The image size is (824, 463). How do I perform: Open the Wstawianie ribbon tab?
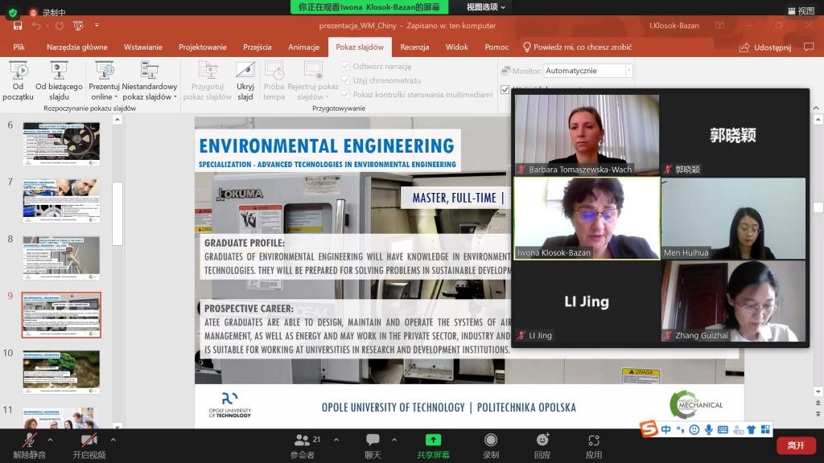pyautogui.click(x=142, y=47)
